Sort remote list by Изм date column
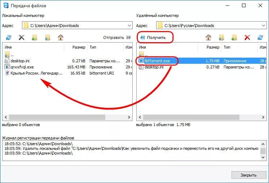 [262, 47]
